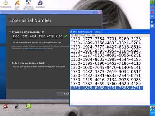Click the orange round icon in the right sidebar
Image resolution: width=155 pixels, height=116 pixels.
click(152, 8)
